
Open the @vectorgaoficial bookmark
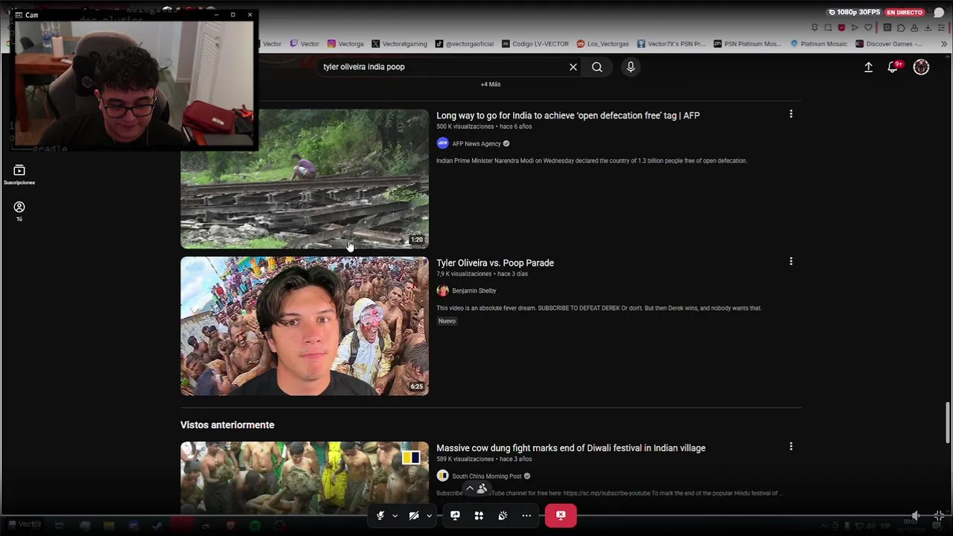tap(465, 44)
